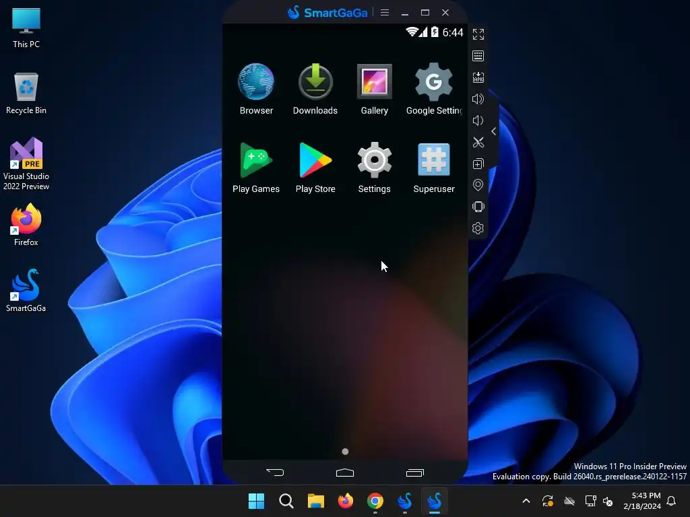Open the taskbar clock and date

pyautogui.click(x=642, y=501)
